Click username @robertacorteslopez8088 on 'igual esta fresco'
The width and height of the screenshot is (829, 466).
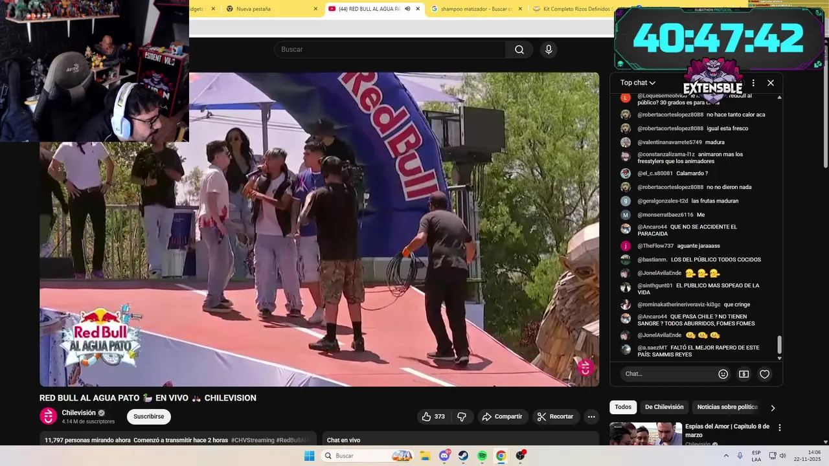(x=670, y=128)
